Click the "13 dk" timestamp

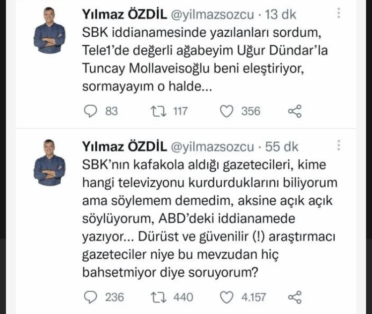pyautogui.click(x=281, y=16)
